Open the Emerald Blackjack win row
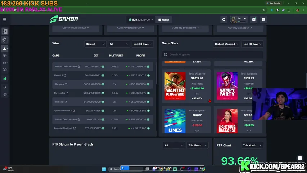307x173 pixels. pos(103,128)
